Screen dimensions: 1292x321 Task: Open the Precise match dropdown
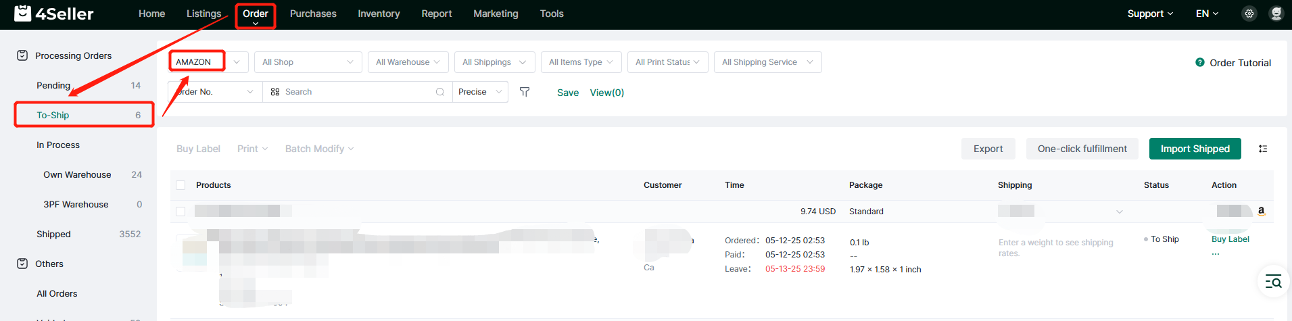(x=481, y=92)
